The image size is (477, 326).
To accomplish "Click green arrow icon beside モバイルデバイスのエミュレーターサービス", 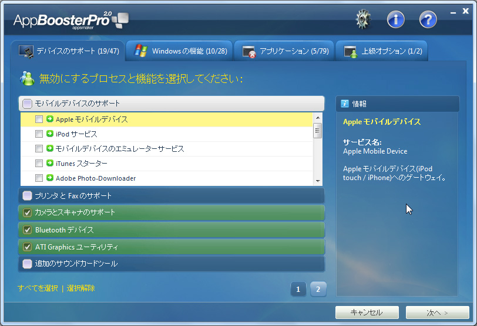I will point(50,148).
